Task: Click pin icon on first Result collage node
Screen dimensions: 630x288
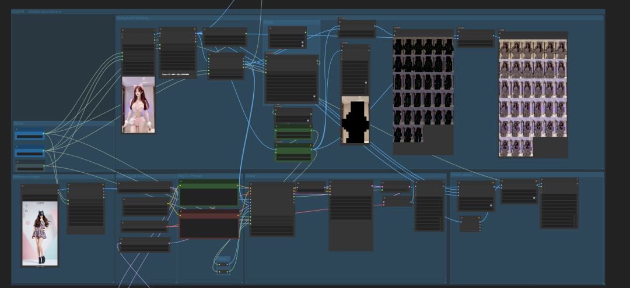Action: click(x=493, y=183)
